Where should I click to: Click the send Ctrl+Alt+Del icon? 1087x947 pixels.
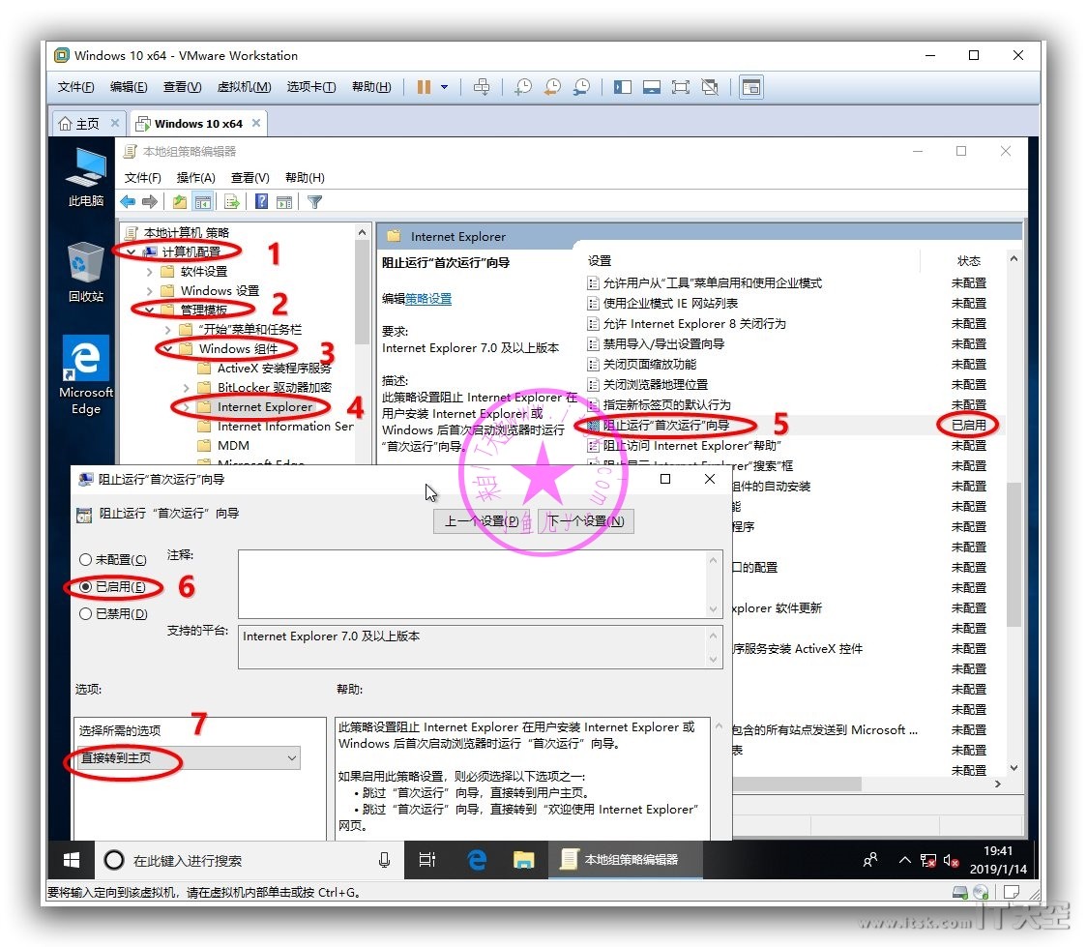tap(481, 87)
